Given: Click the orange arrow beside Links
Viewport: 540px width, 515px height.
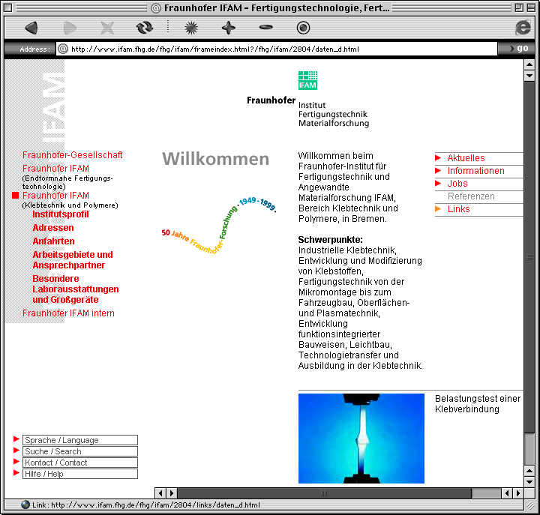Looking at the screenshot, I should (x=438, y=208).
